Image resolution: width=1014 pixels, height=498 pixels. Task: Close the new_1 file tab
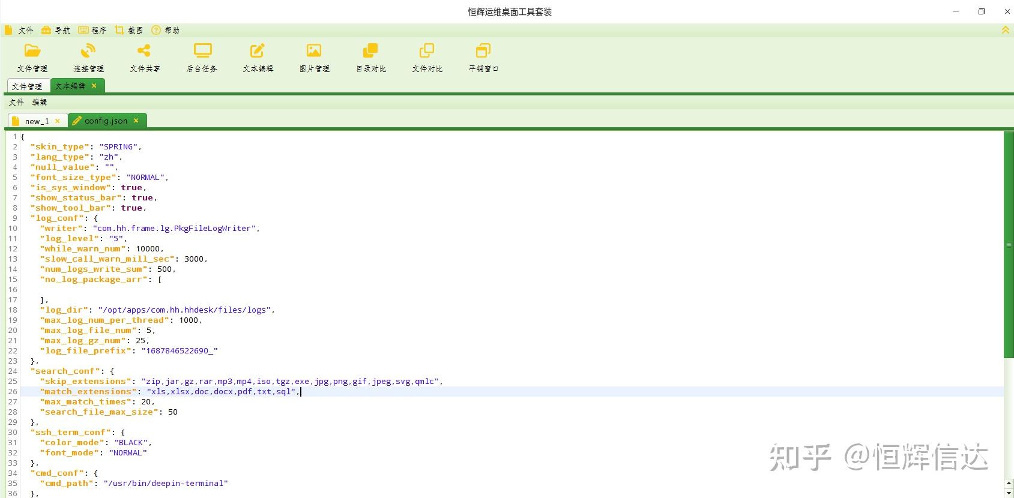[x=58, y=121]
